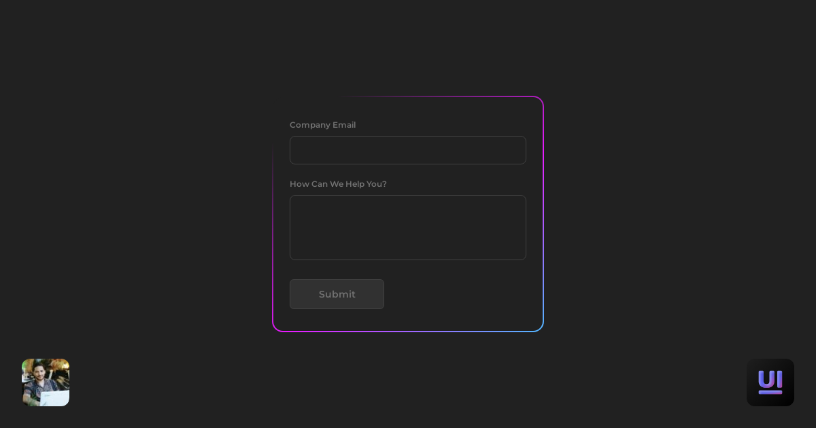Select the Company Email label text
816x428 pixels.
322,125
